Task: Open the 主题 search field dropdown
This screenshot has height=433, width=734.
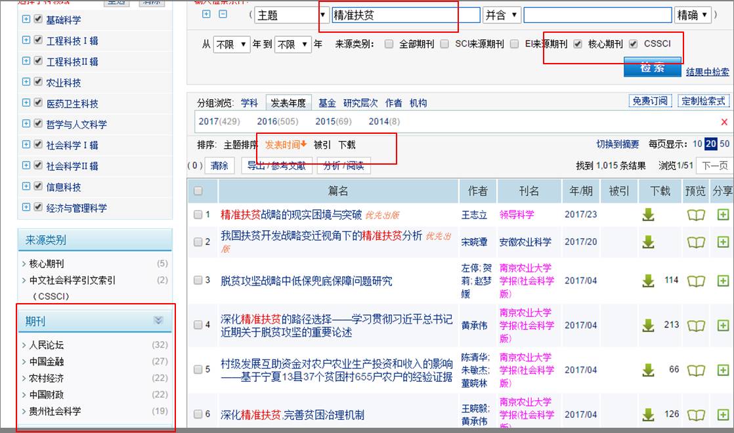Action: pos(291,16)
